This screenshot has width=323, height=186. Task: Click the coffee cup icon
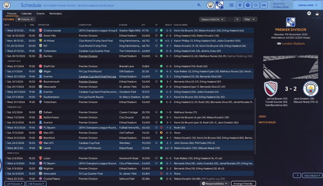point(317,14)
